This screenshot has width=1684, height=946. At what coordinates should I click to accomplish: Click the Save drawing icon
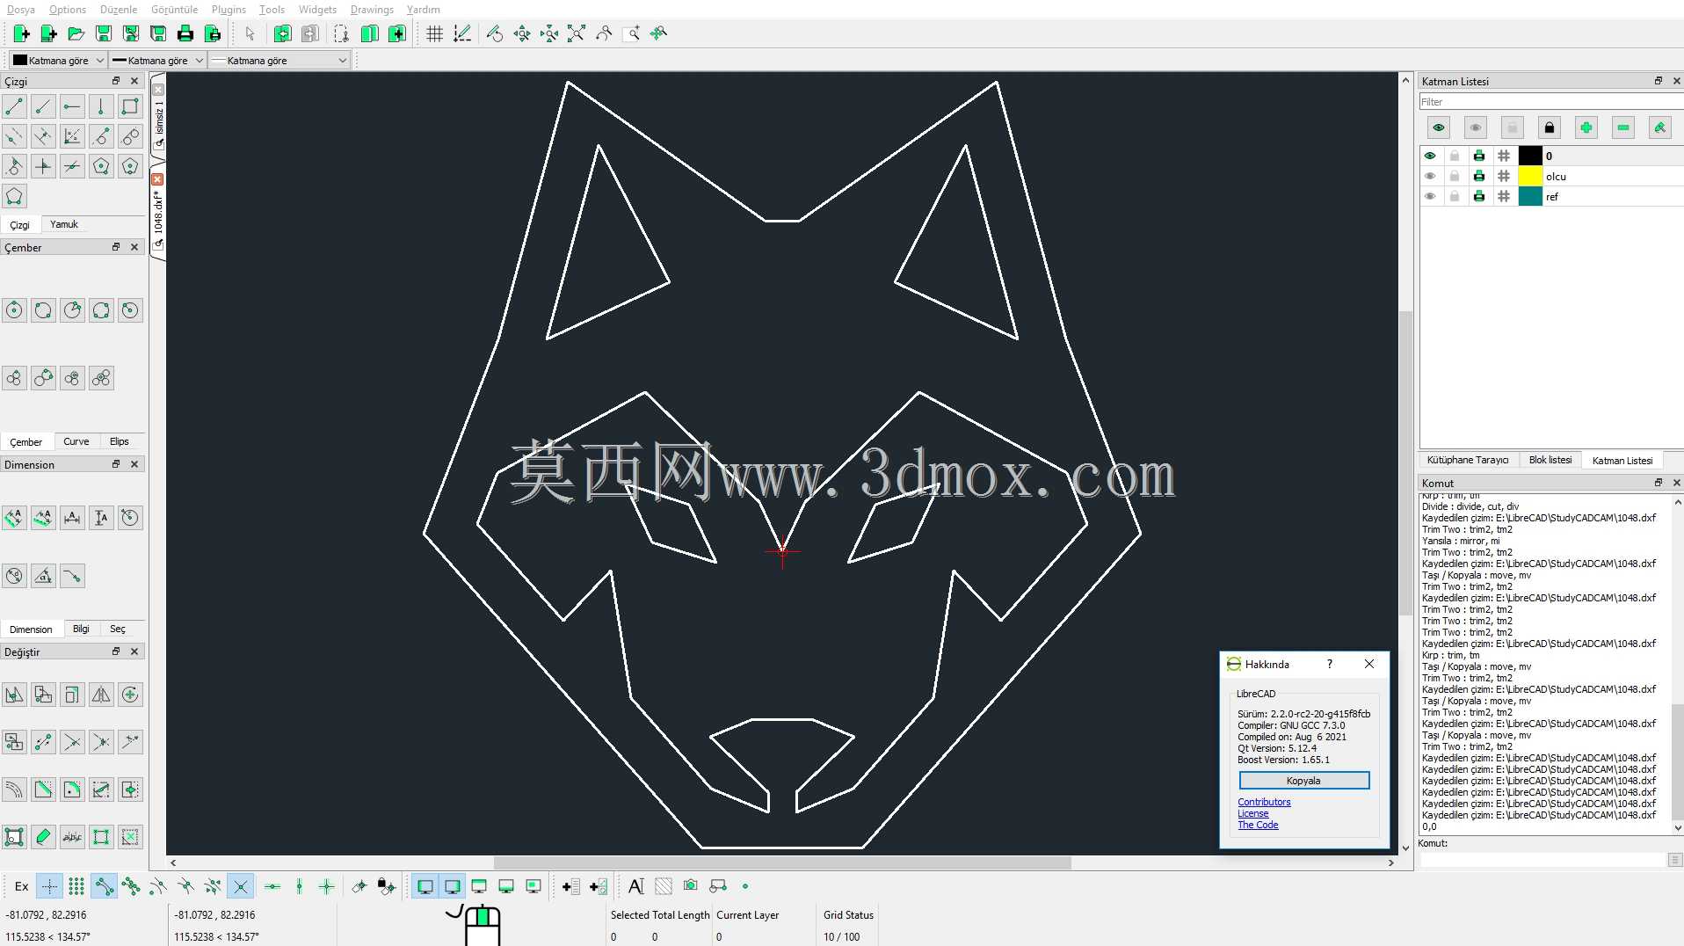104,33
